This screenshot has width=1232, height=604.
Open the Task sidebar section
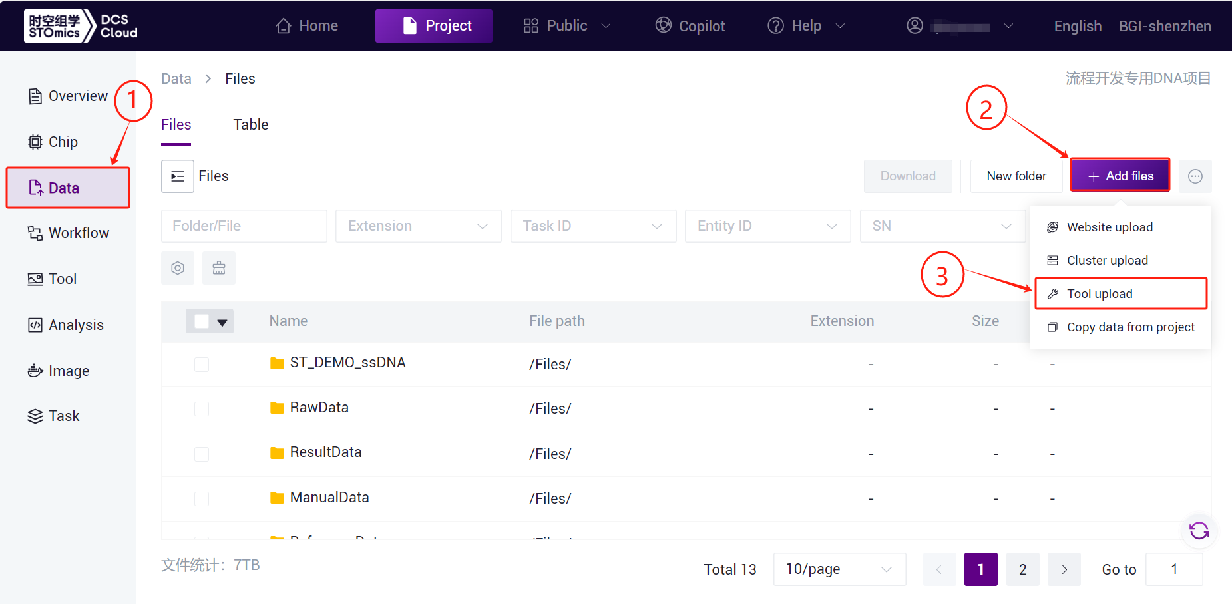click(53, 416)
